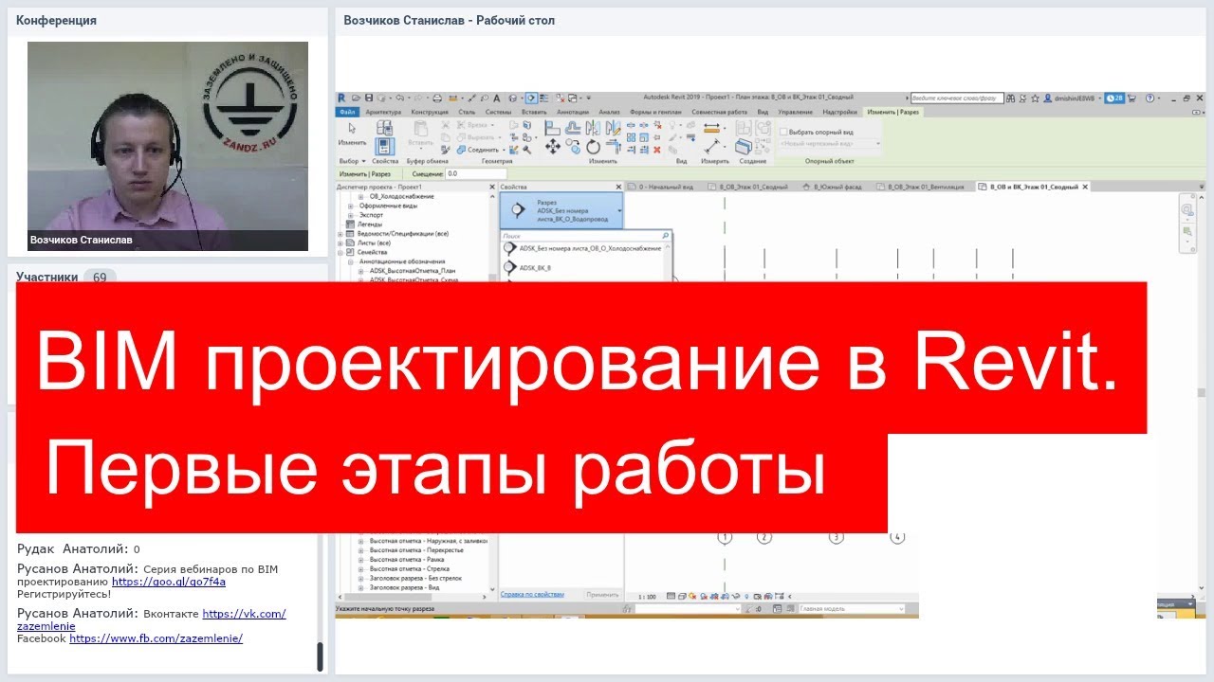Select Высотная отметка - Рамка tree item
Image resolution: width=1214 pixels, height=682 pixels.
pos(408,560)
